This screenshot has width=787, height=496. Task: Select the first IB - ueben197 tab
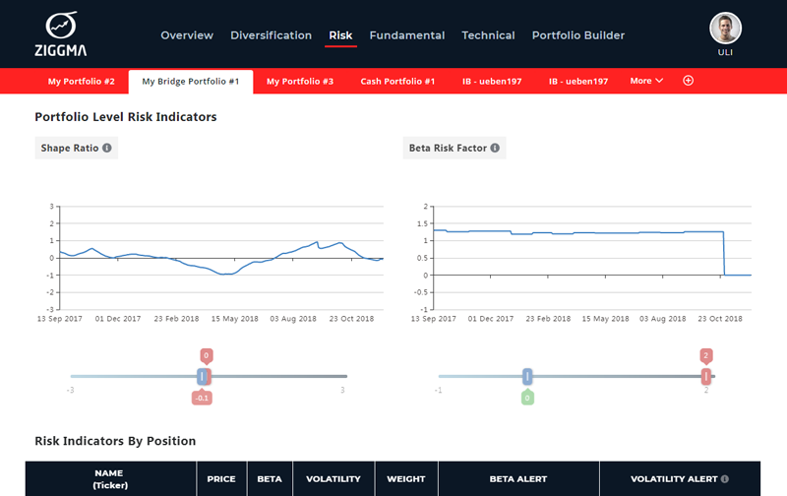[x=492, y=81]
